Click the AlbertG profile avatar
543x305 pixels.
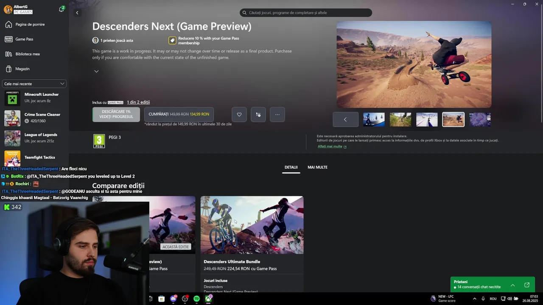[x=8, y=9]
